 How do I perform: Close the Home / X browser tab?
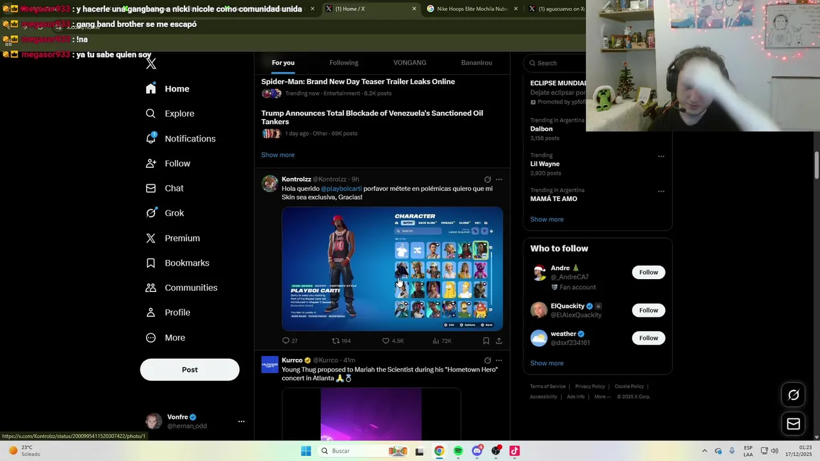click(x=414, y=9)
